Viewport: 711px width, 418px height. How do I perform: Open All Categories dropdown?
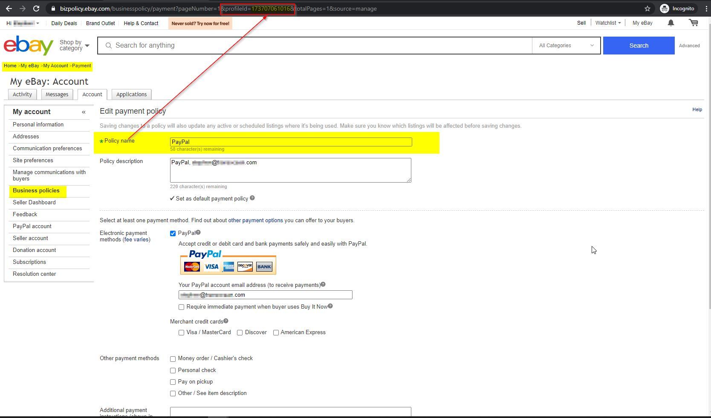pyautogui.click(x=566, y=46)
